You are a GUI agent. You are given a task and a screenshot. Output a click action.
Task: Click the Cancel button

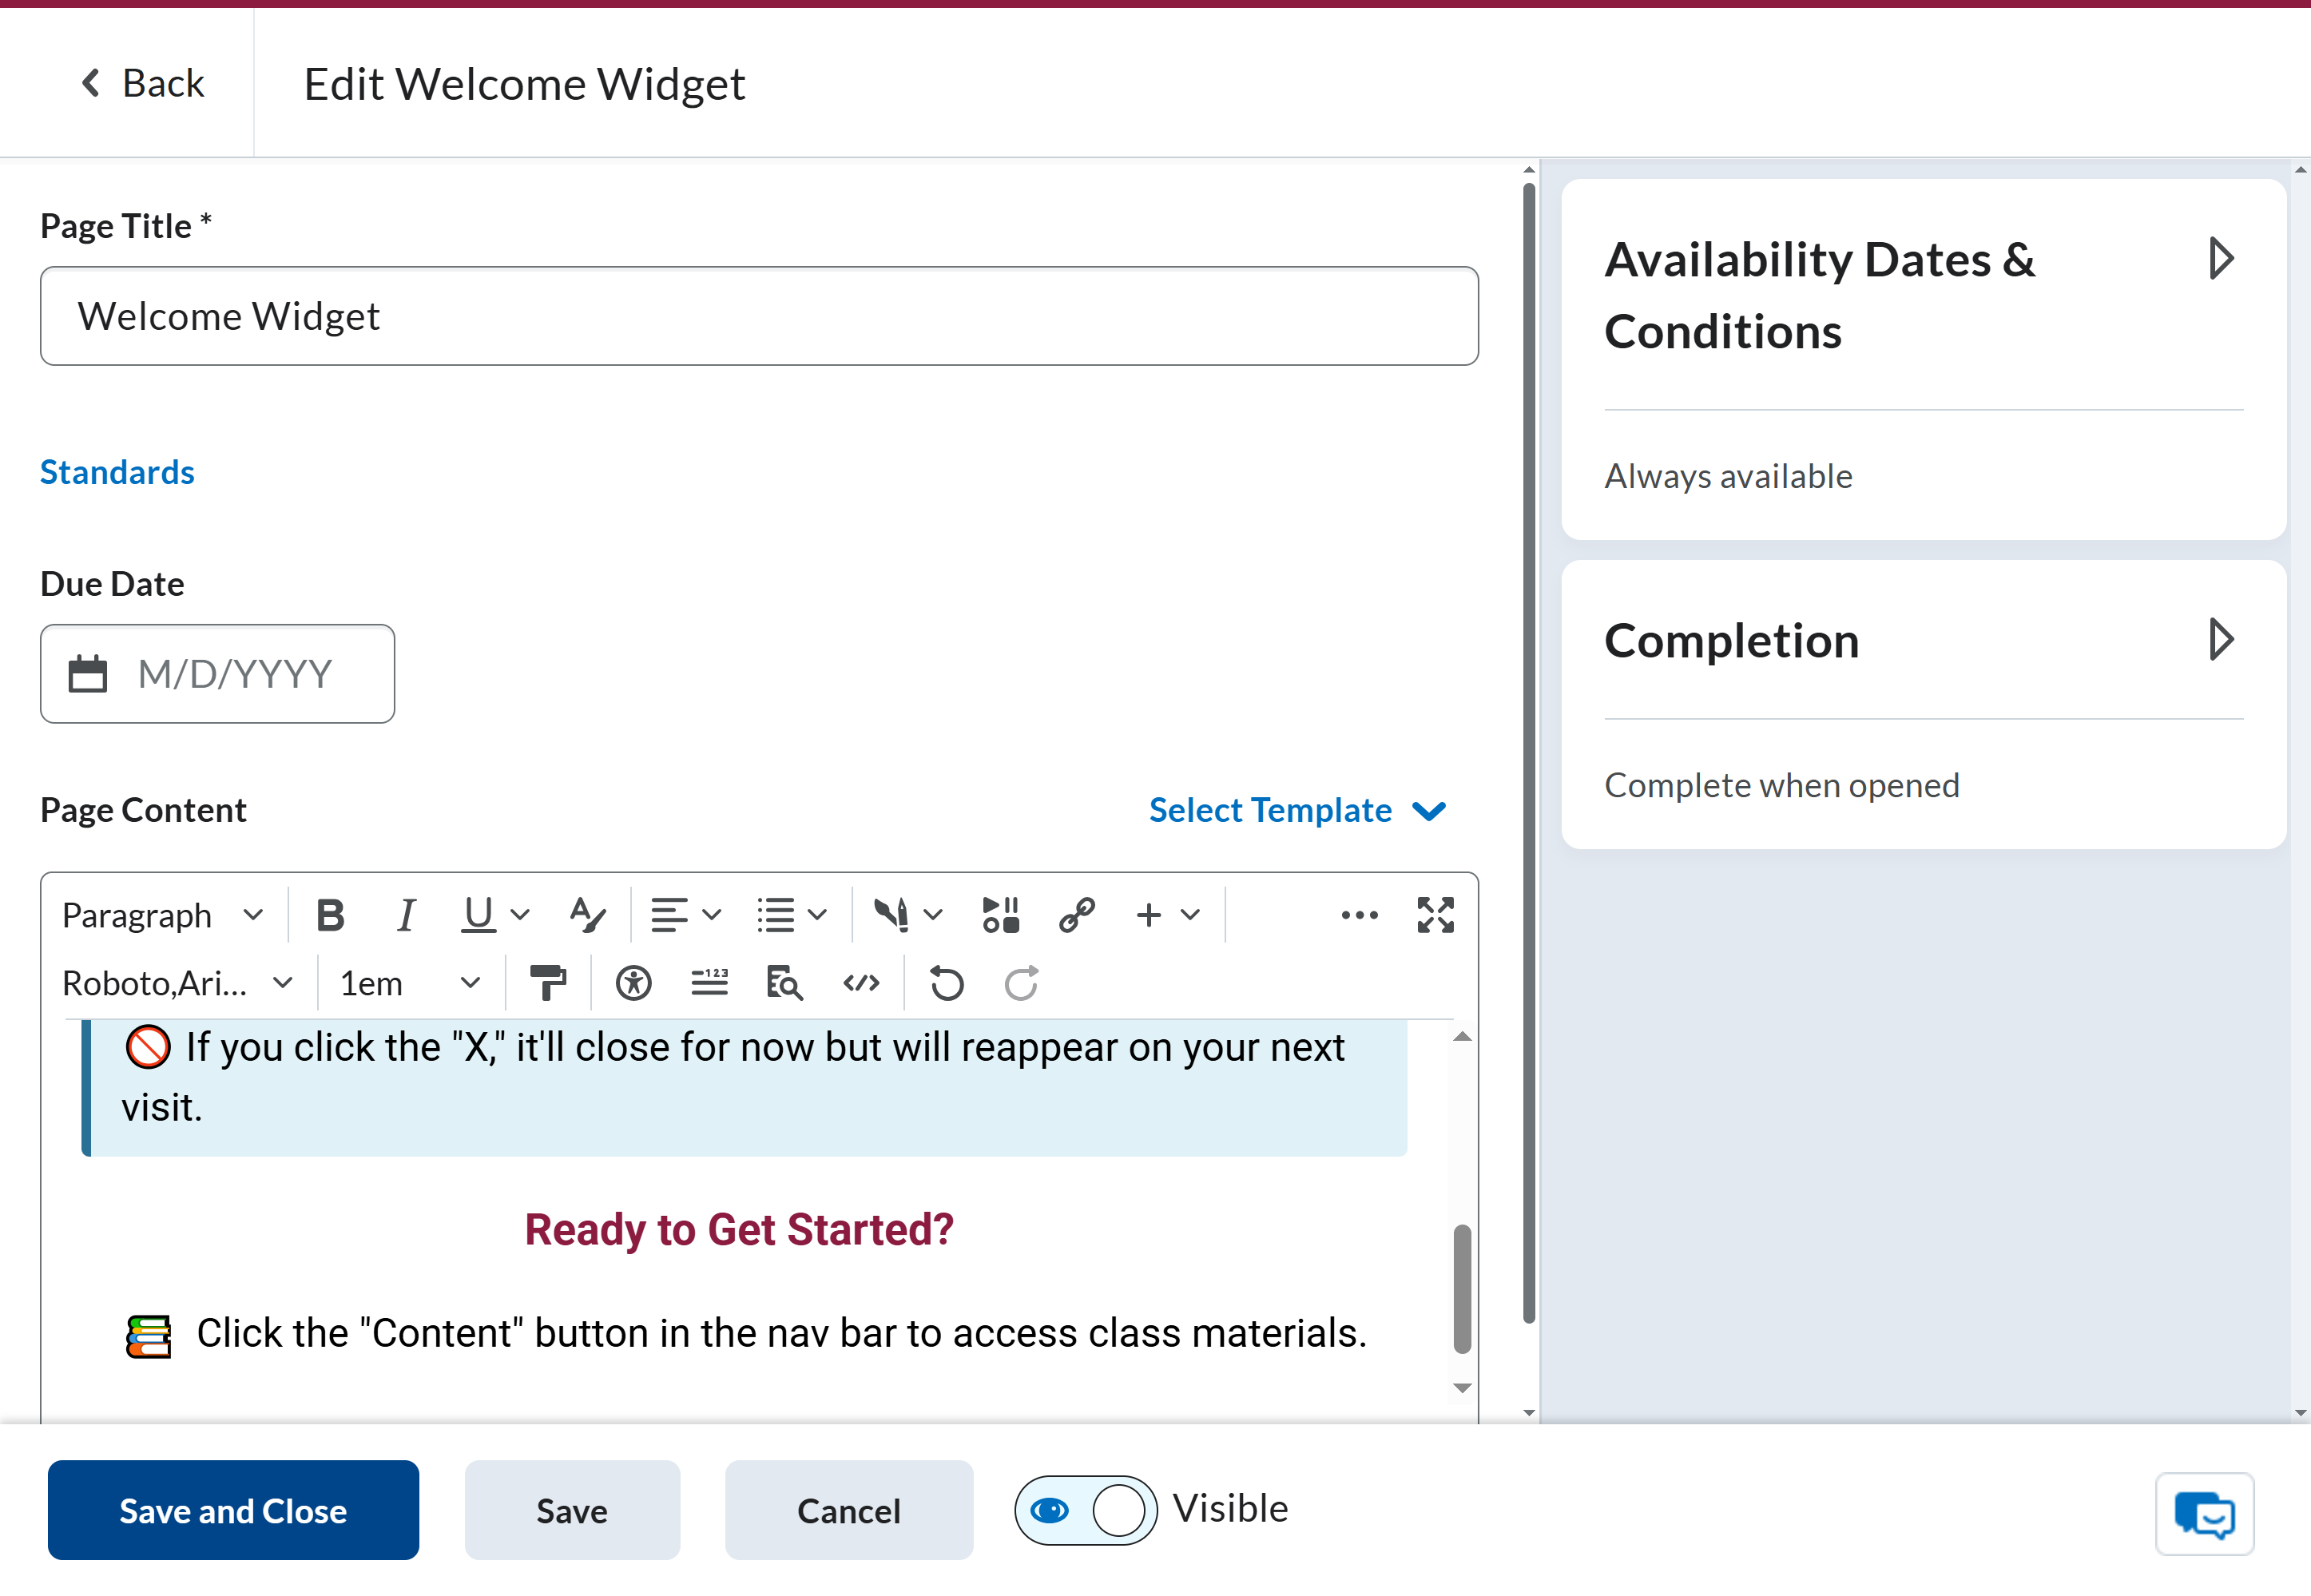point(849,1510)
